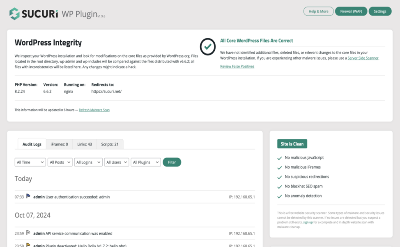Click the WordPress Integrity heading
The height and width of the screenshot is (247, 400).
coord(48,43)
